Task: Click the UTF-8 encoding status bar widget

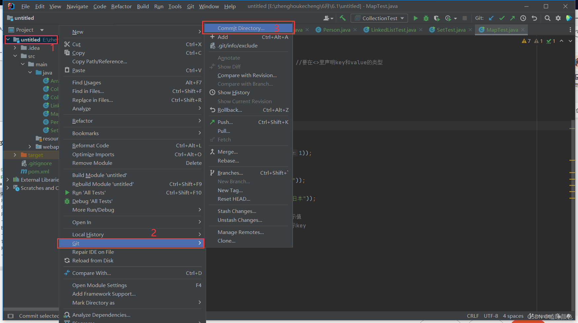Action: tap(491, 316)
